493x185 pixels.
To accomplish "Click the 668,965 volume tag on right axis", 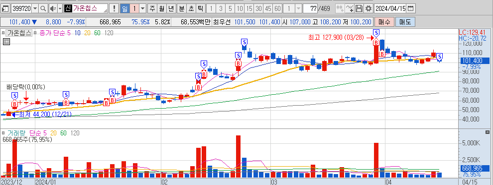I will point(475,169).
